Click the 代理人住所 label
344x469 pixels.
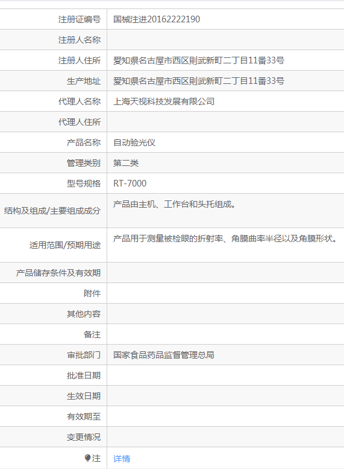pos(80,122)
